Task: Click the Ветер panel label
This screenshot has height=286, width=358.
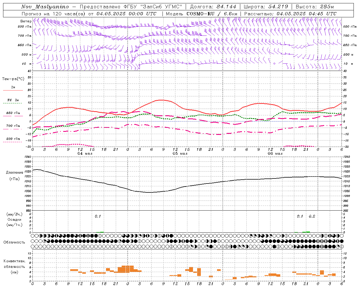Action: tap(26, 21)
